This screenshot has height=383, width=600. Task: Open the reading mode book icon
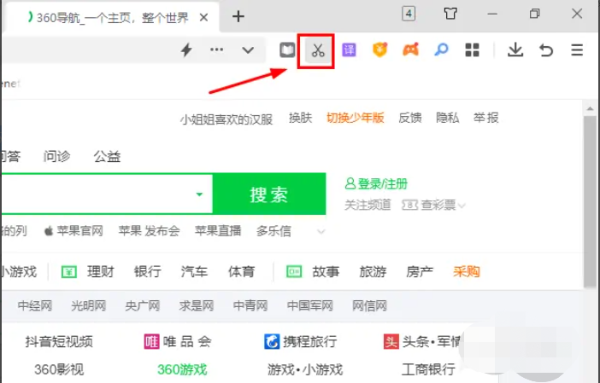tap(288, 50)
